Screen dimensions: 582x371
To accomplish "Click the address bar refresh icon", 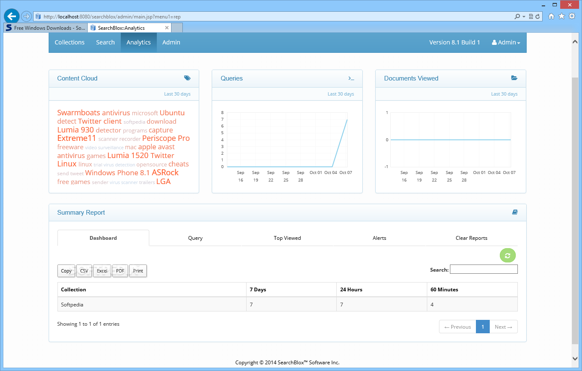I will pyautogui.click(x=538, y=16).
